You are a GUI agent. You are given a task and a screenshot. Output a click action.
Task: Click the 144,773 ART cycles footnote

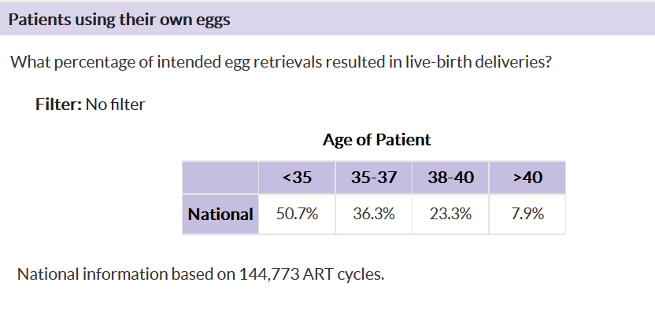[201, 274]
